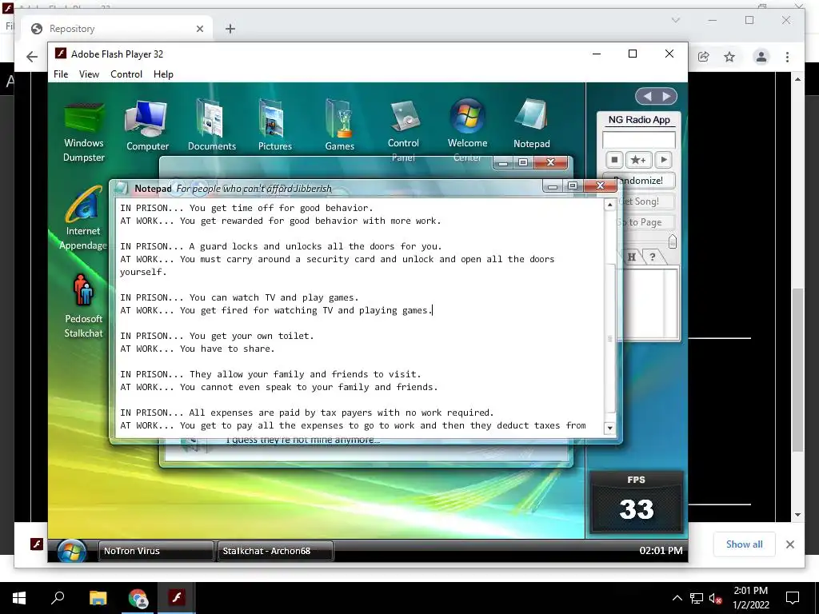
Task: Open the browser three-dot menu
Action: tap(787, 57)
